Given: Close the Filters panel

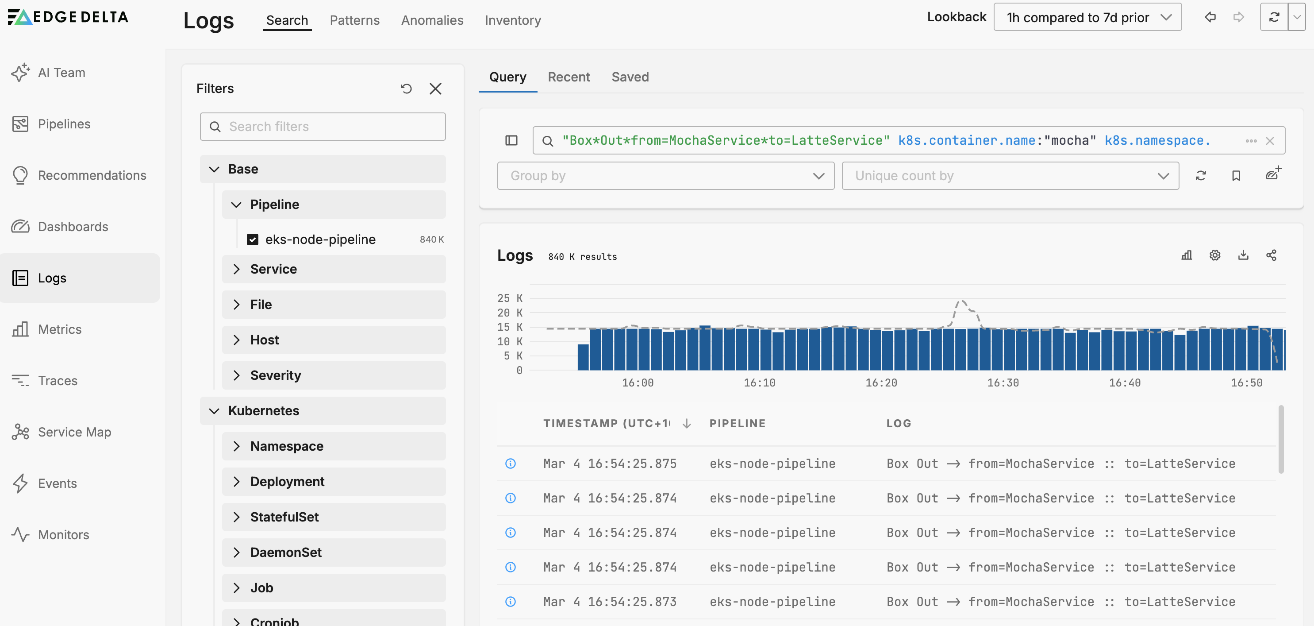Looking at the screenshot, I should (436, 89).
